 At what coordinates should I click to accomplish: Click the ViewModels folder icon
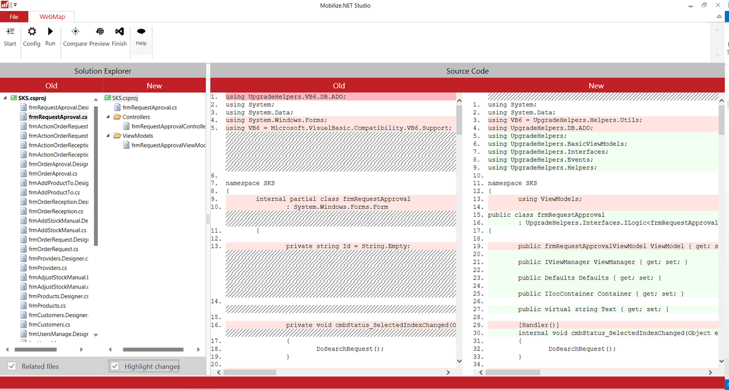tap(118, 135)
